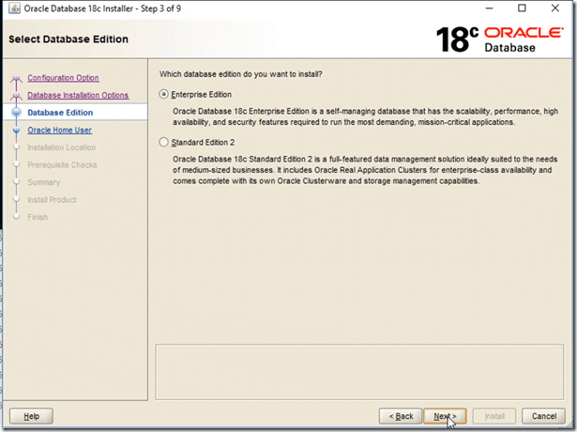This screenshot has width=577, height=432.
Task: Open Help for the installer
Action: (32, 415)
